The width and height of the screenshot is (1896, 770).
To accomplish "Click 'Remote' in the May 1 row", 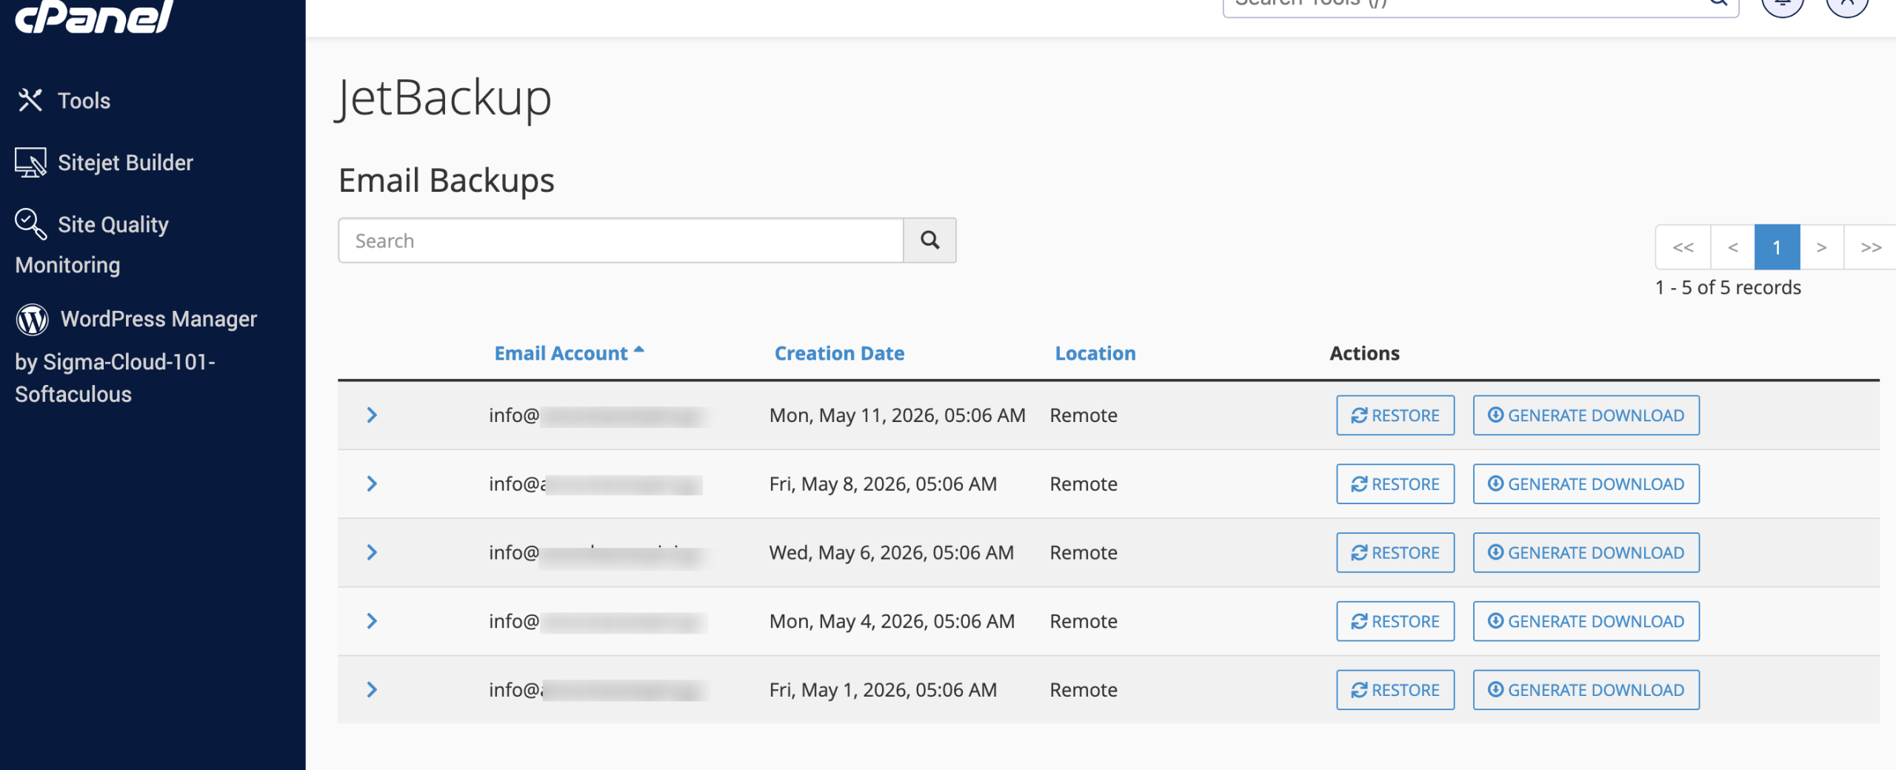I will click(x=1084, y=690).
